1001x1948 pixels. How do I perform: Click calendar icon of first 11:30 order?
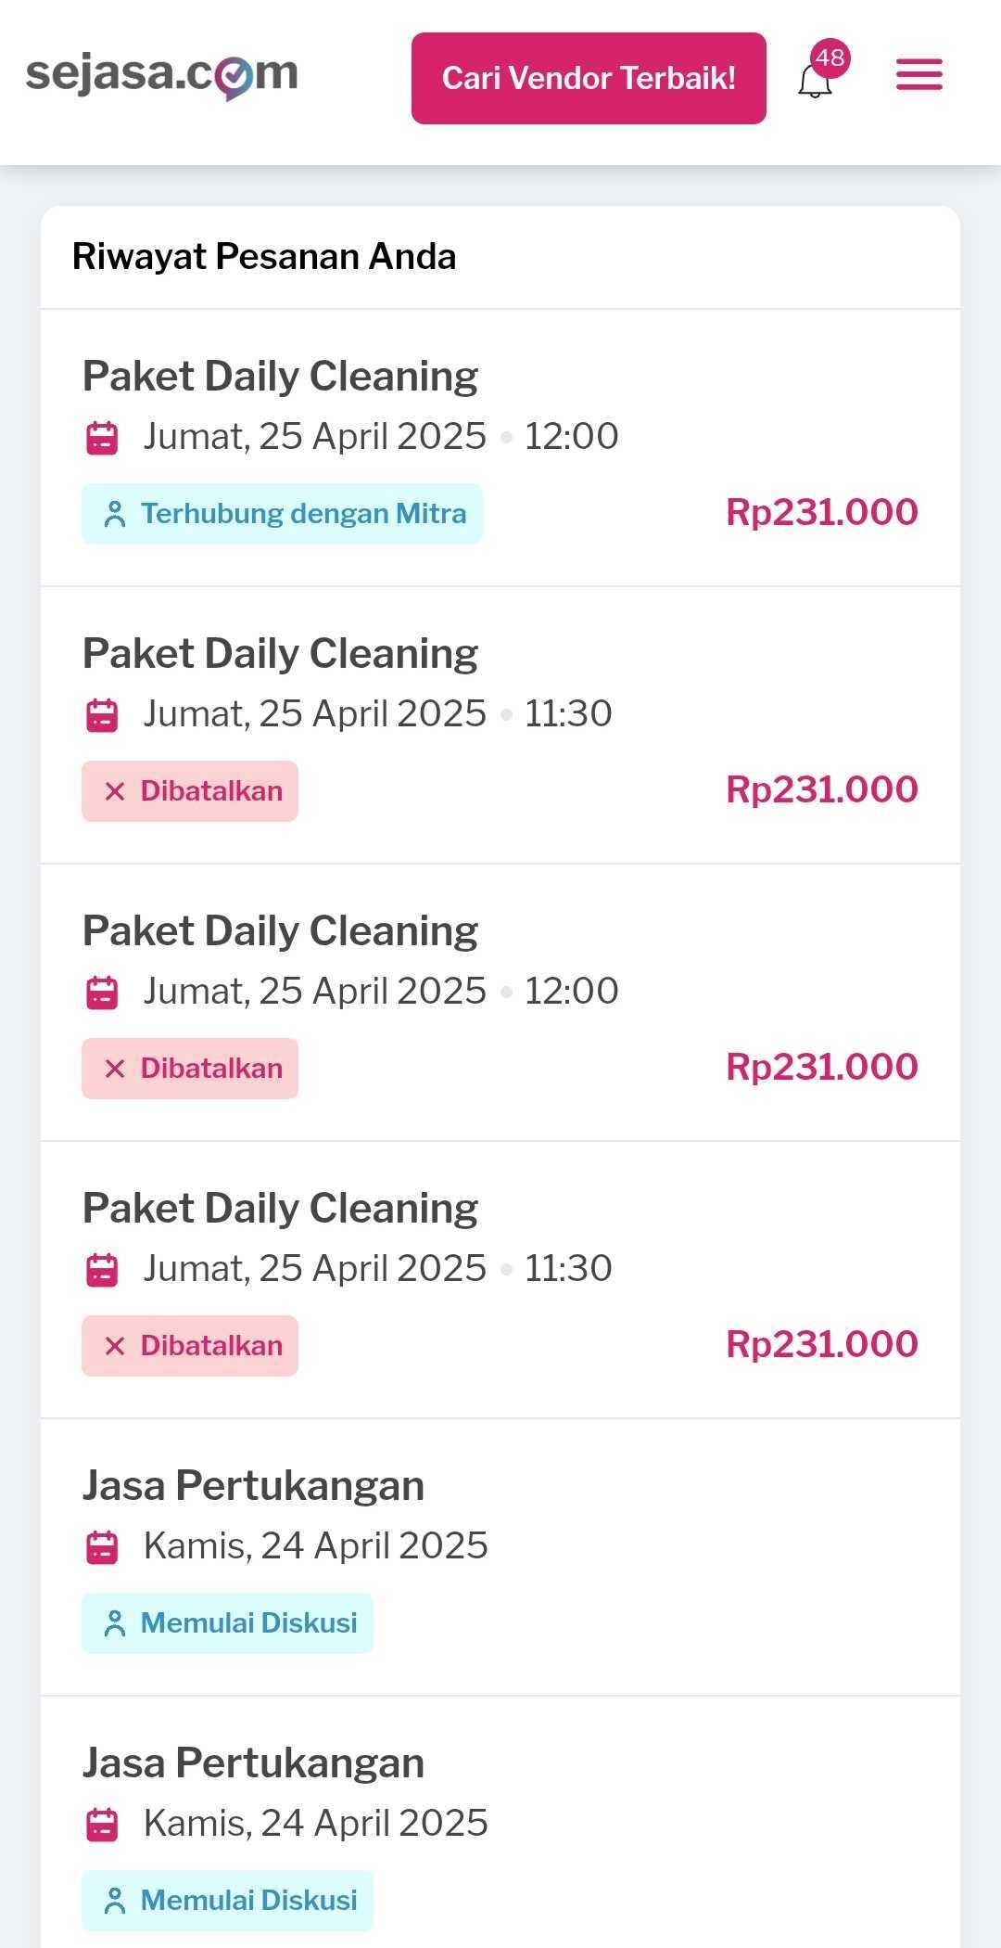(102, 715)
